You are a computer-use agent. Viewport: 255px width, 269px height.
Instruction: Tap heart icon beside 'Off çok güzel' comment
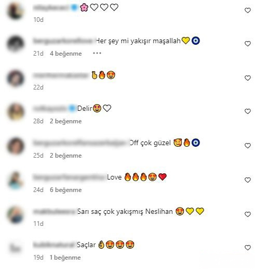[248, 146]
